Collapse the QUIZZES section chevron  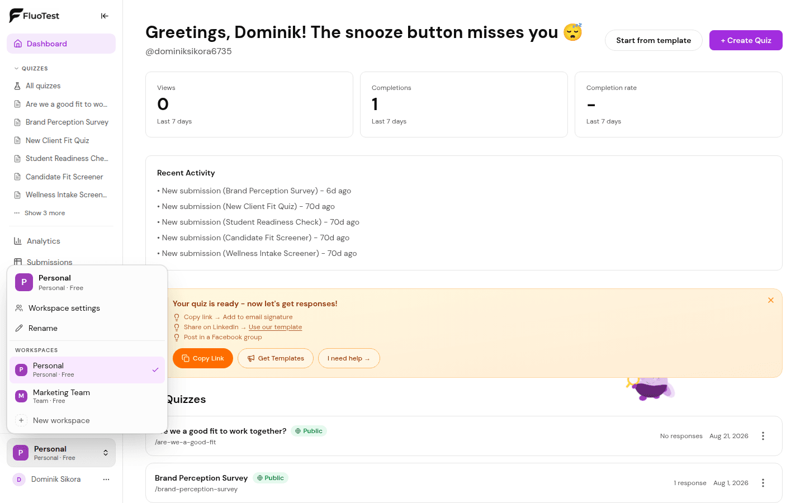click(16, 69)
